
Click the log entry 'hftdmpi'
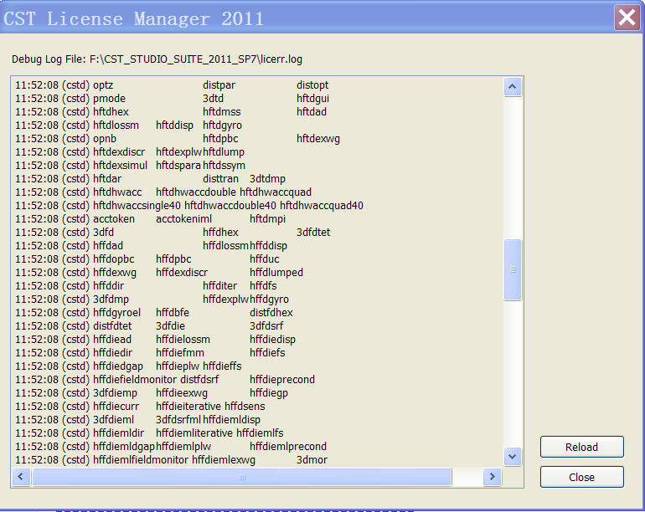[267, 219]
